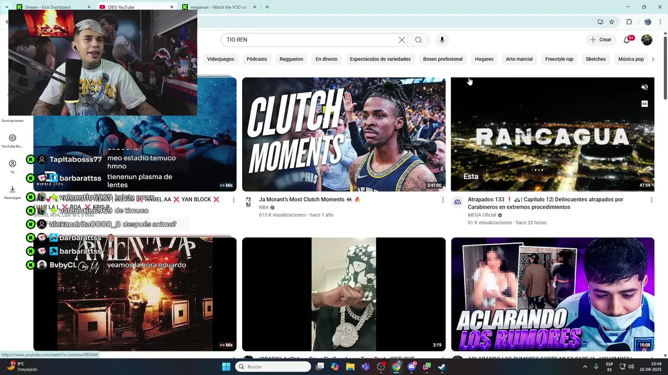Open Steam from the taskbar
This screenshot has height=375, width=668.
pos(442,367)
